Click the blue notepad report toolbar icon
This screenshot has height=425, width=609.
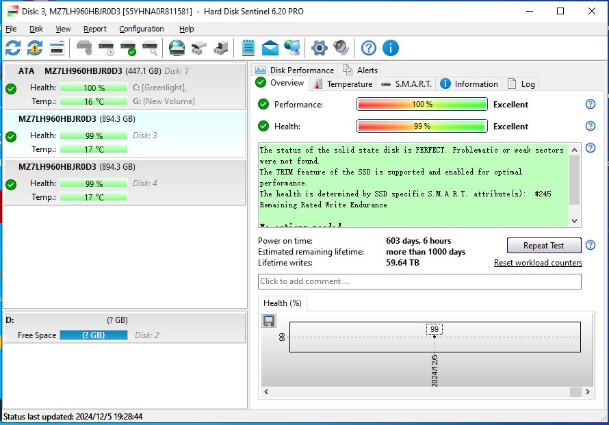point(248,48)
